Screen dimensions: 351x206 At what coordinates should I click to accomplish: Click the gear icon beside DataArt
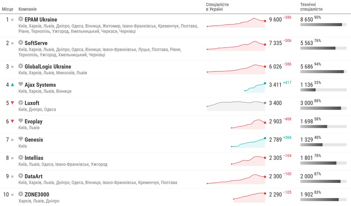[21, 176]
